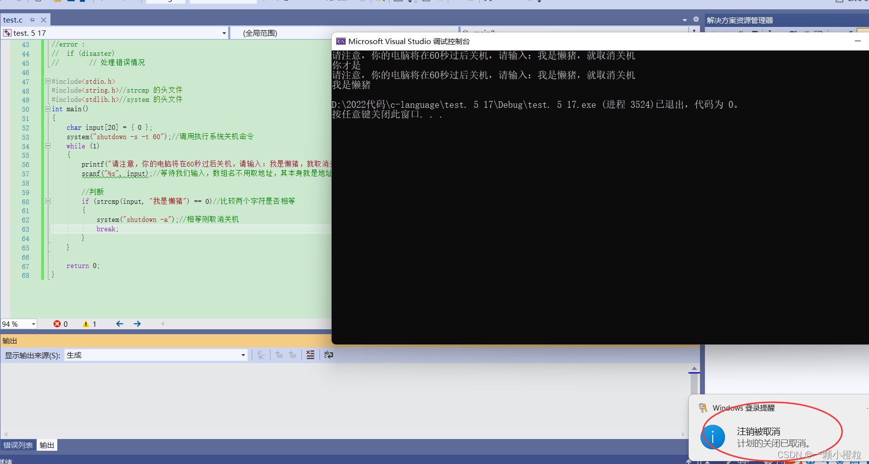
Task: Open editor window settings gear icon
Action: 696,20
